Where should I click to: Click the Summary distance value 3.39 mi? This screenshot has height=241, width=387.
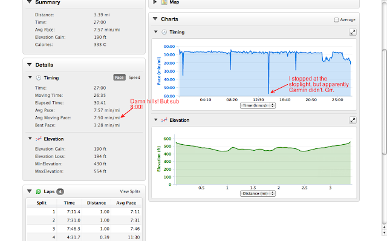pyautogui.click(x=102, y=15)
